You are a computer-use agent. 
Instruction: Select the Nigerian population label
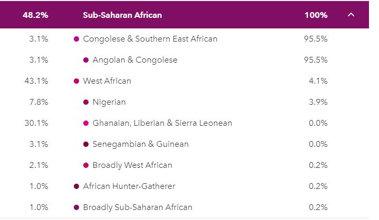(x=109, y=102)
